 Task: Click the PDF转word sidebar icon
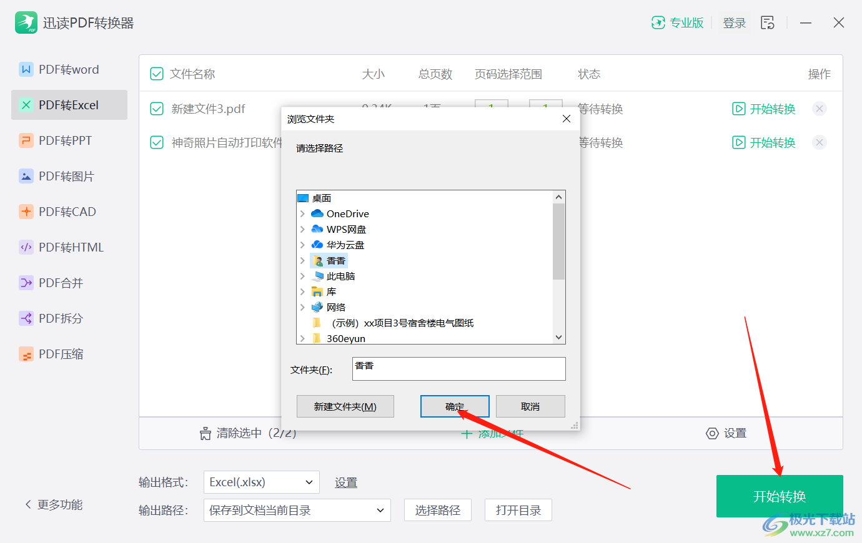(26, 69)
